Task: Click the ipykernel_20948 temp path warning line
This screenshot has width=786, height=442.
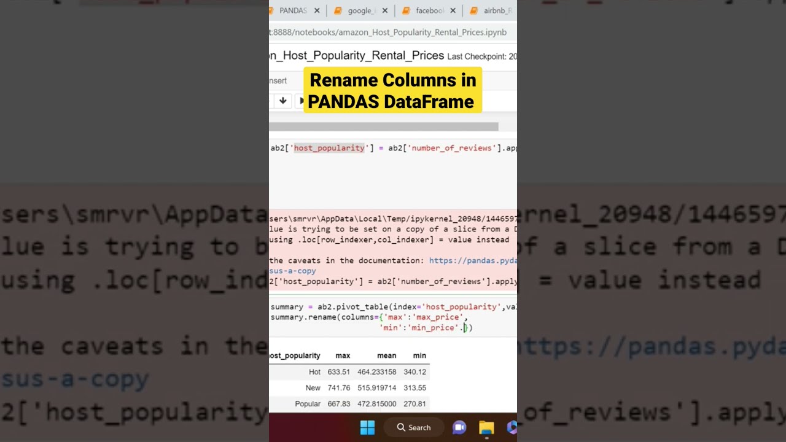Action: pos(393,219)
